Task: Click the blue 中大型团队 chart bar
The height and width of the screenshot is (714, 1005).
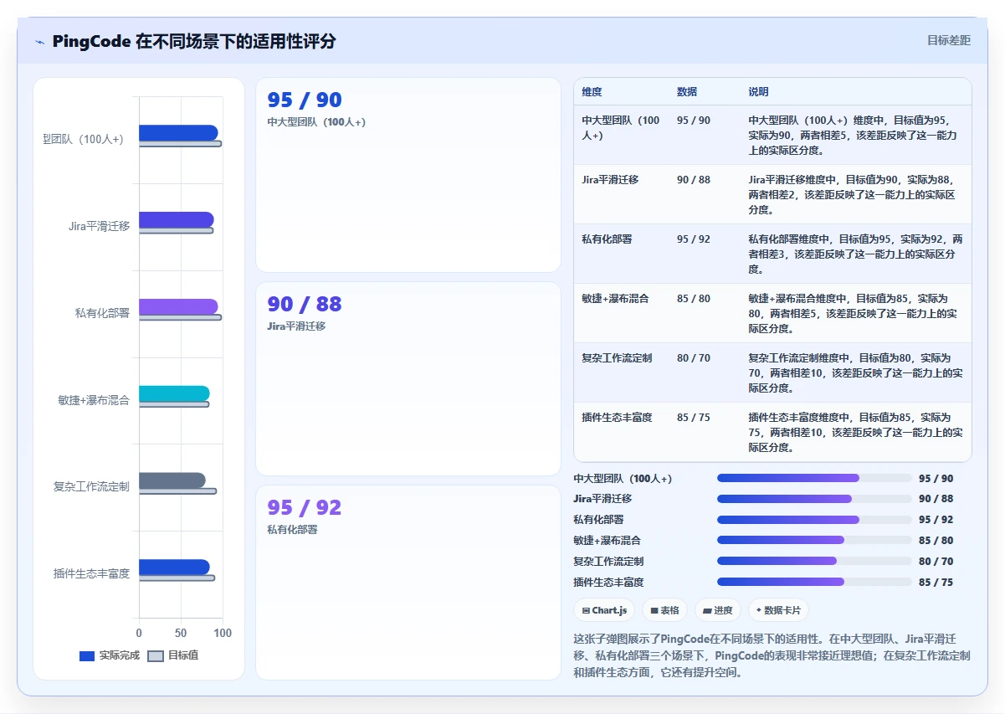Action: tap(178, 132)
